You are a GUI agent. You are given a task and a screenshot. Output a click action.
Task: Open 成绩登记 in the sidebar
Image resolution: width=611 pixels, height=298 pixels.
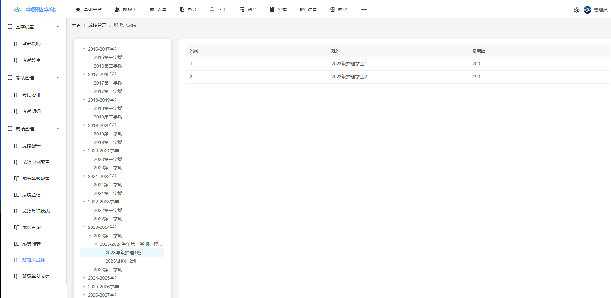[31, 195]
